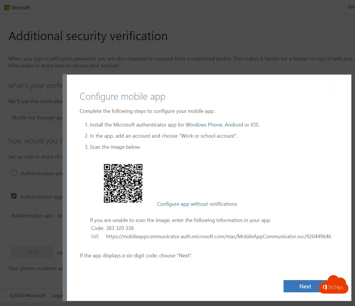Uncheck the Authenticator app checkbox

click(14, 196)
